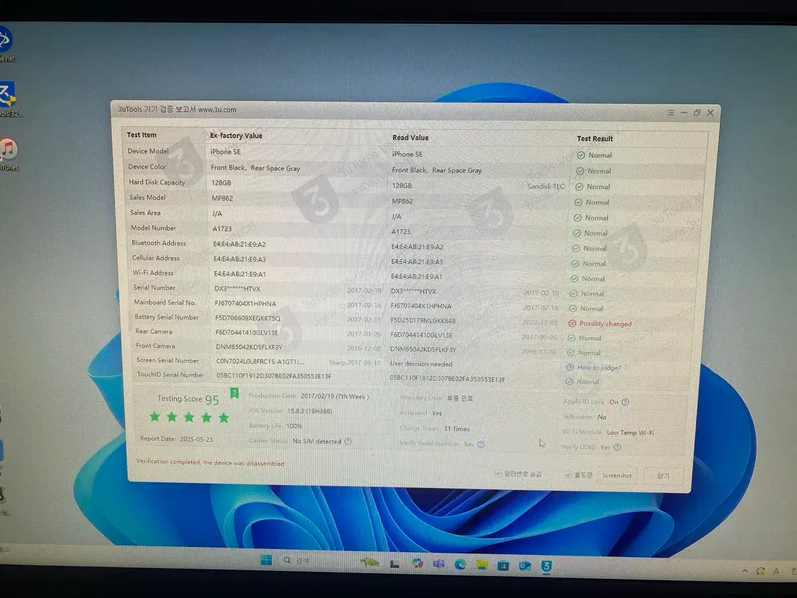Screen dimensions: 797x598
Task: Select the Device Model row label
Action: pos(148,151)
